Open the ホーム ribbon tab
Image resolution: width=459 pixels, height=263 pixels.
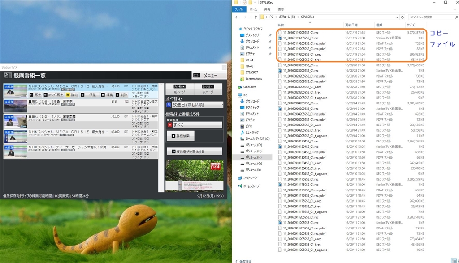coord(254,9)
